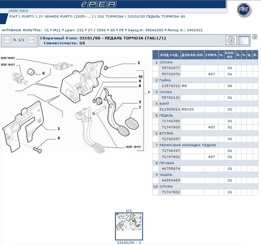Click the ДОБАВ.ОП. column header
Screen dimensions: 261x245
[192, 55]
